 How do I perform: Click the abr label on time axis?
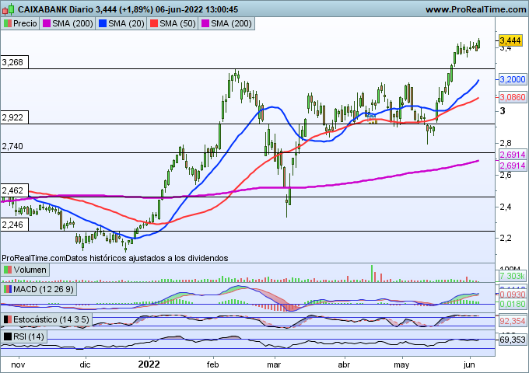tap(344, 365)
